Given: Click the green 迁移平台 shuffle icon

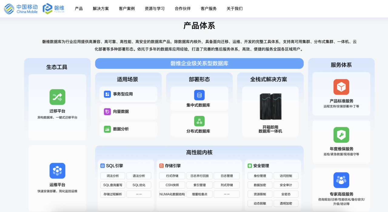Looking at the screenshot, I should 57,97.
